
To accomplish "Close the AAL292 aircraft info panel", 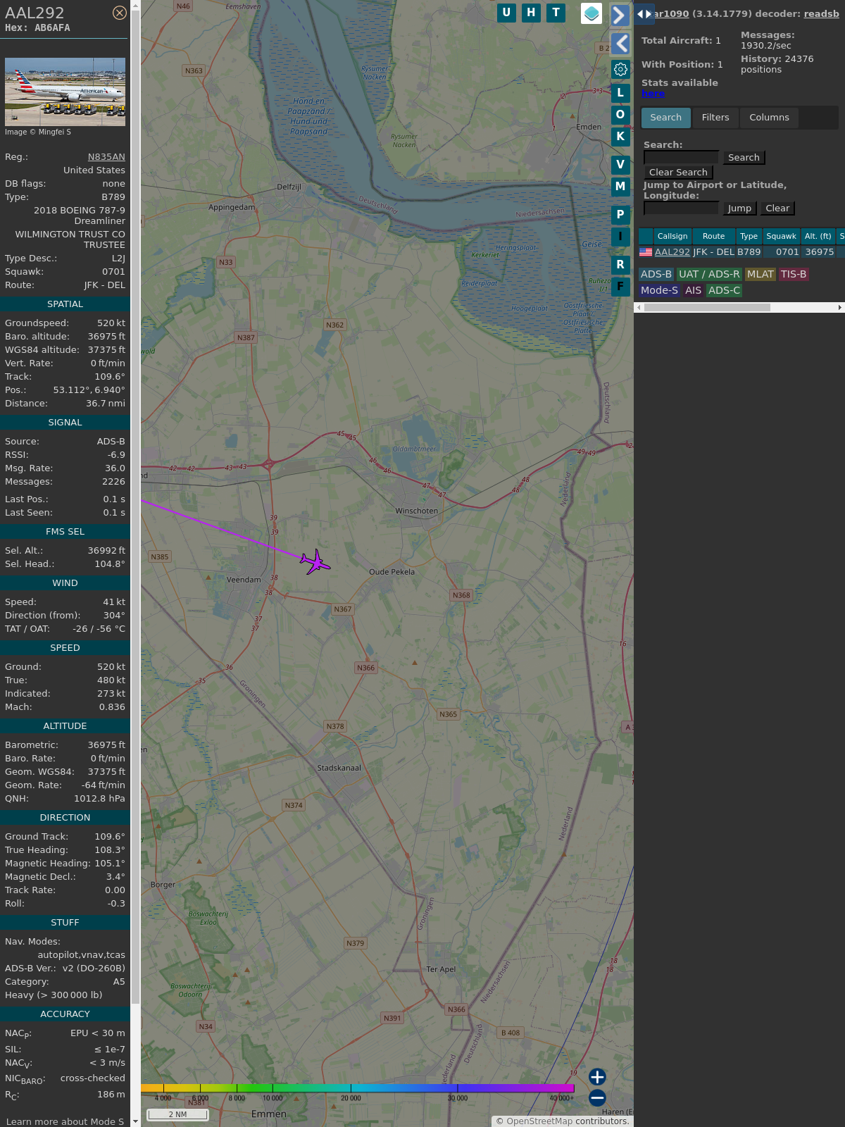I will coord(120,13).
